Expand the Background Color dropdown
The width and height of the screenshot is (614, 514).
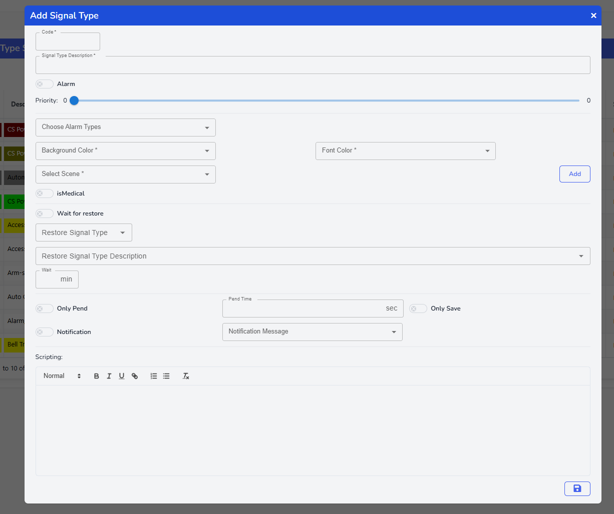click(125, 151)
